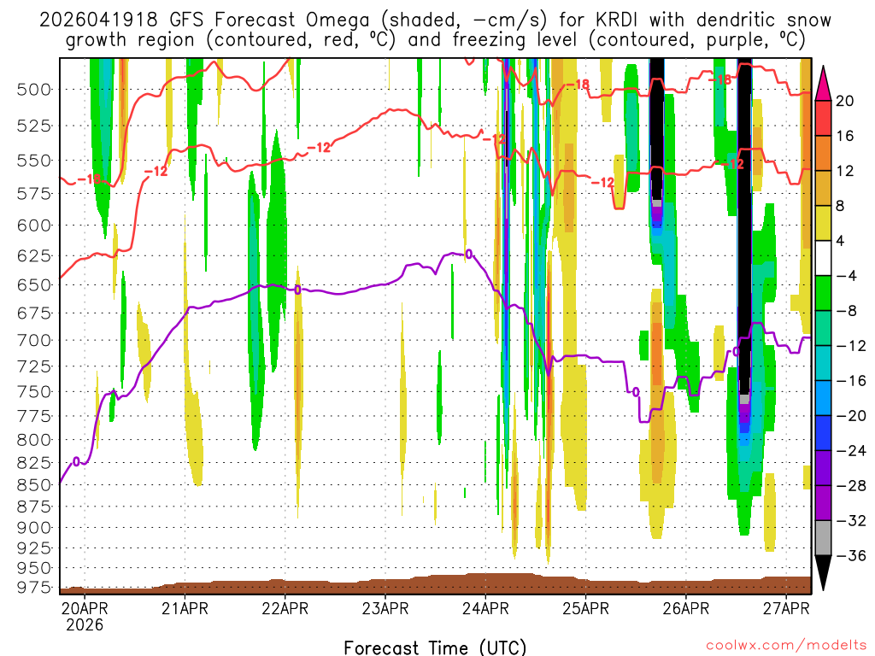Click the 550 pressure level label

coord(34,161)
